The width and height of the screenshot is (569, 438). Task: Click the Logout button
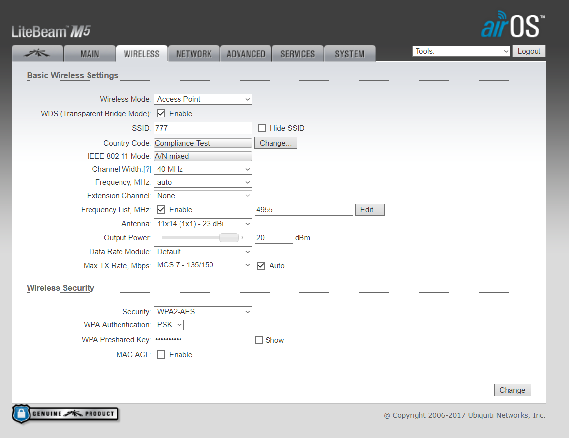click(529, 51)
